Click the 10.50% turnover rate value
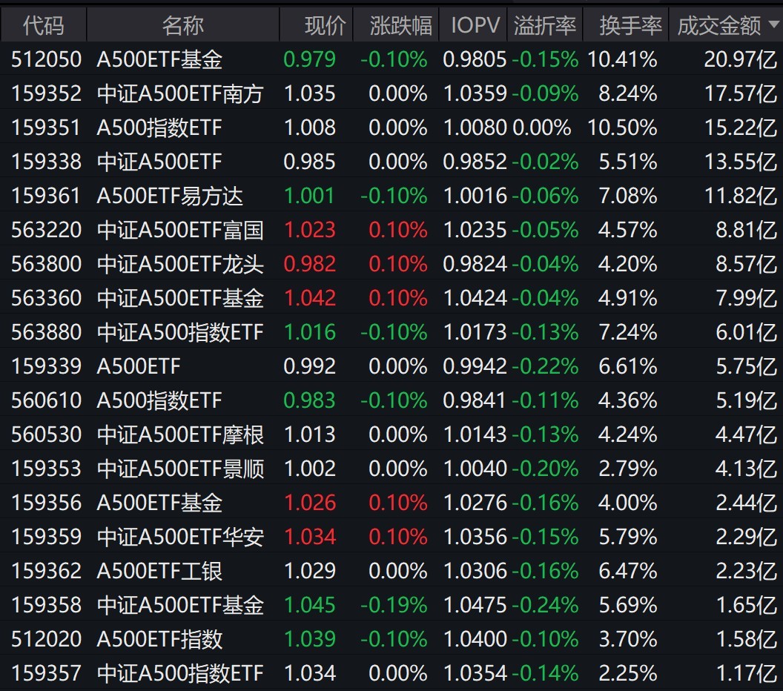The width and height of the screenshot is (783, 691). pos(622,128)
